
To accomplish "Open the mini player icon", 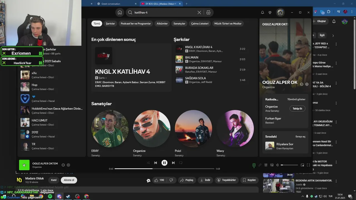I will point(302,165).
